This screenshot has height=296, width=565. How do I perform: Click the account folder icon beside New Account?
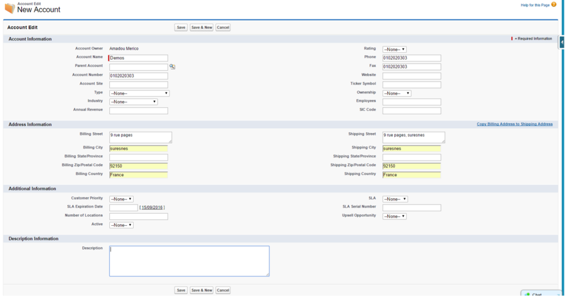[9, 8]
